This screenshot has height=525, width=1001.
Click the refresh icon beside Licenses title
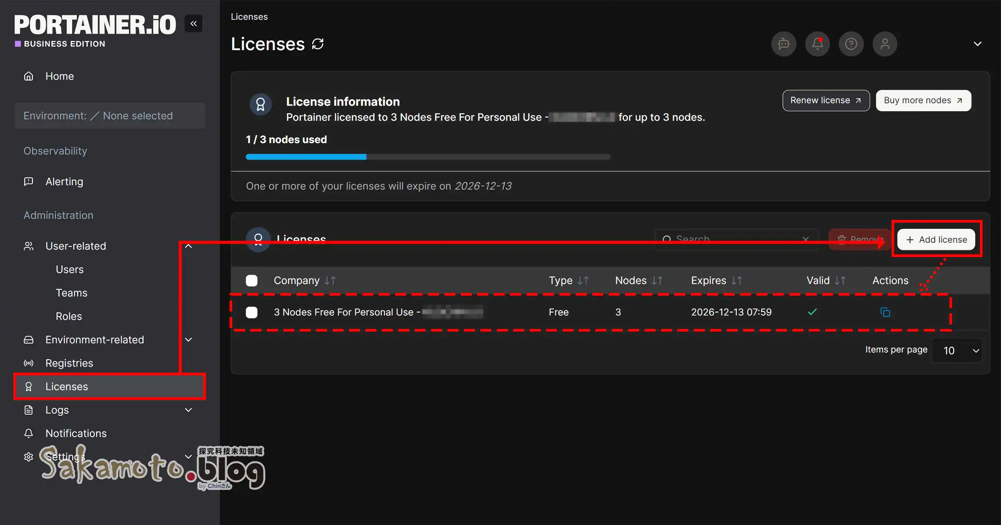(318, 44)
